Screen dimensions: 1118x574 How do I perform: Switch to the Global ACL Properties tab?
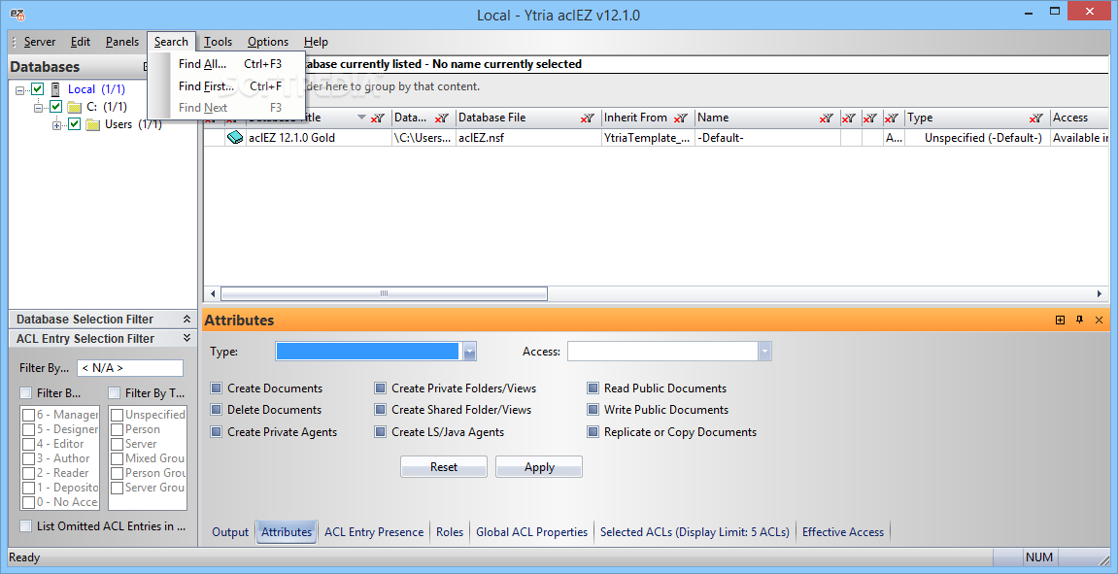point(532,532)
